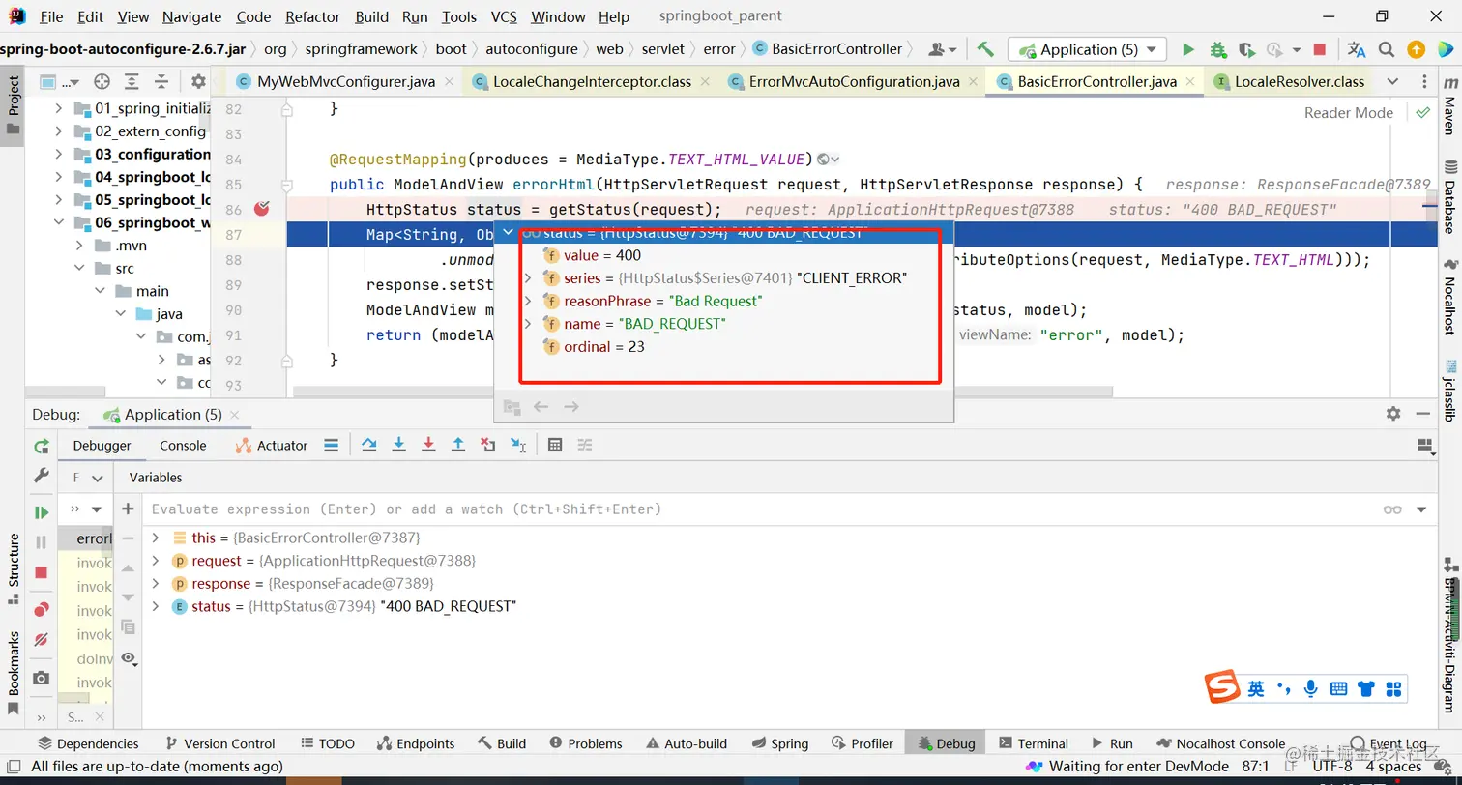Open View Breakpoints double red circle icon

point(41,609)
